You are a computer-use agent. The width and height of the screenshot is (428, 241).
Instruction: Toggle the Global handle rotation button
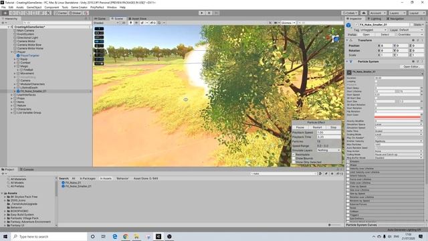(75, 13)
